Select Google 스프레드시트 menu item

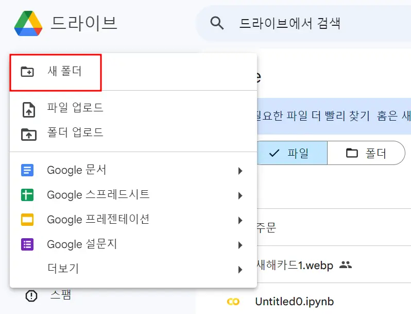[x=133, y=195]
